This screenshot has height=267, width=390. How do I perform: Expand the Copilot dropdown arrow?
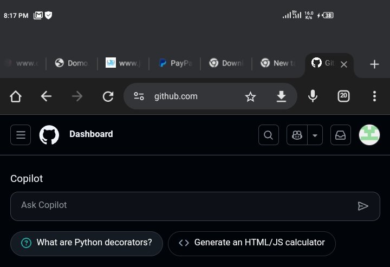click(315, 135)
